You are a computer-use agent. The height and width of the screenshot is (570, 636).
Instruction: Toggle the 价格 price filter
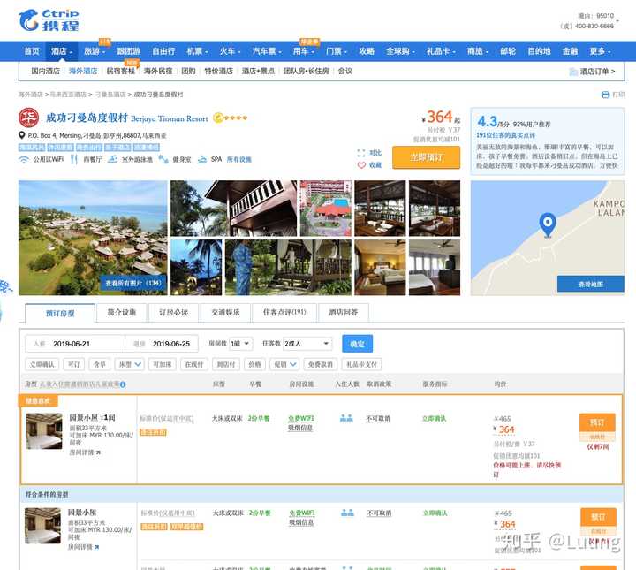point(254,364)
